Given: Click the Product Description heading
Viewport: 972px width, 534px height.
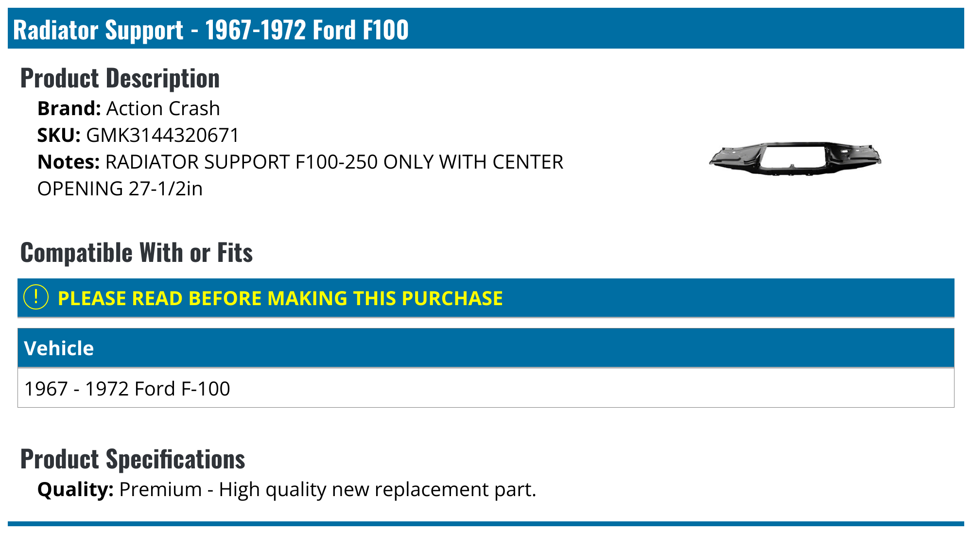Looking at the screenshot, I should [x=120, y=78].
